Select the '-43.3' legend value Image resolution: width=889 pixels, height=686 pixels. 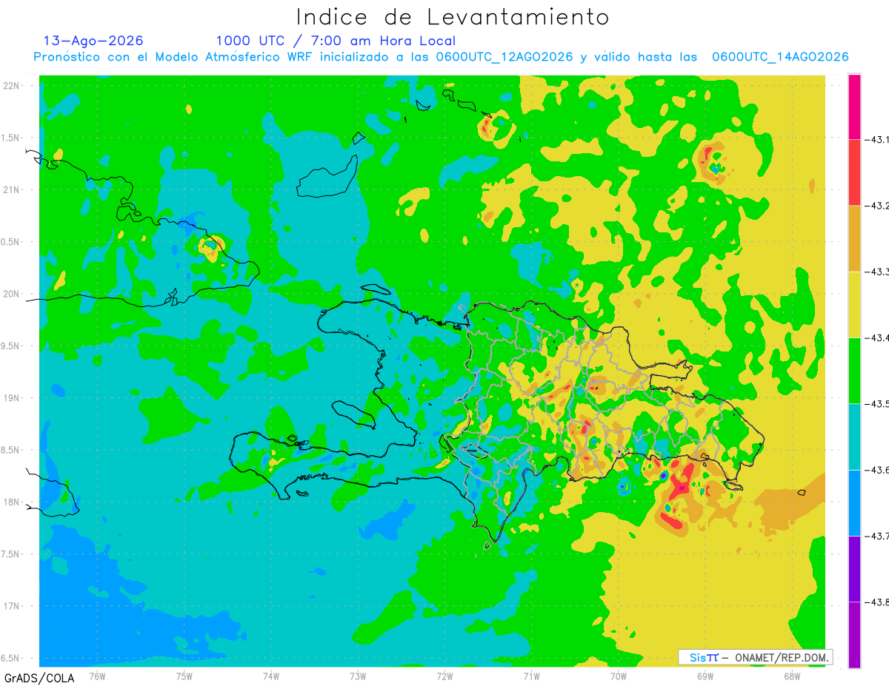coord(877,272)
